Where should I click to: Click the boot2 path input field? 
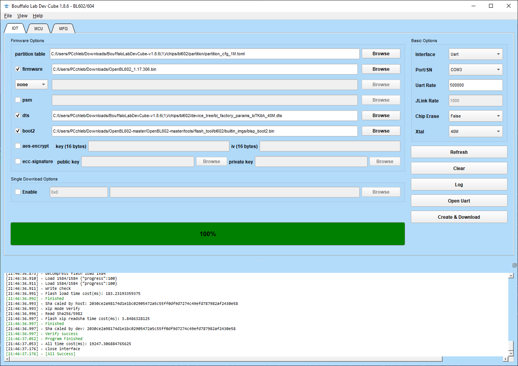point(205,131)
